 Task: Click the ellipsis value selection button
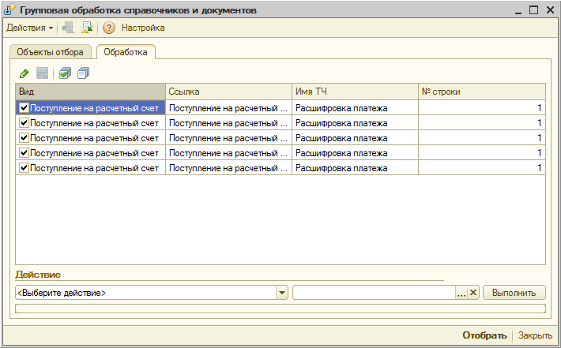pyautogui.click(x=461, y=293)
